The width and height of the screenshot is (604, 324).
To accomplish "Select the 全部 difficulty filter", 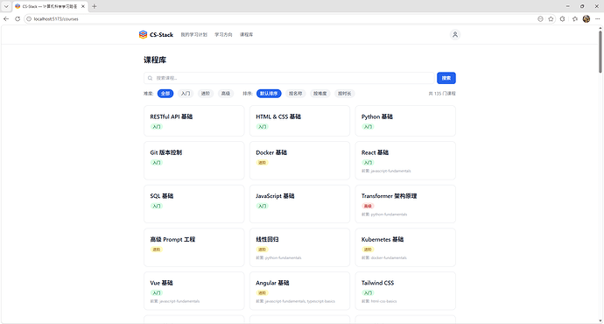I will point(165,94).
